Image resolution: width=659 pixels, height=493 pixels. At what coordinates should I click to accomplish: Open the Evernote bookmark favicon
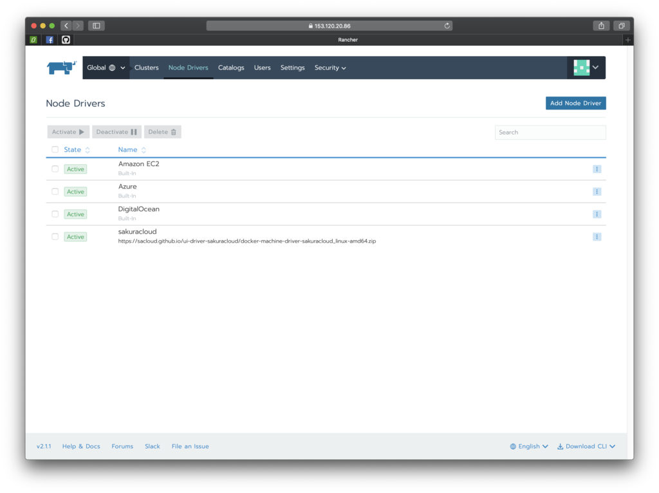click(33, 40)
